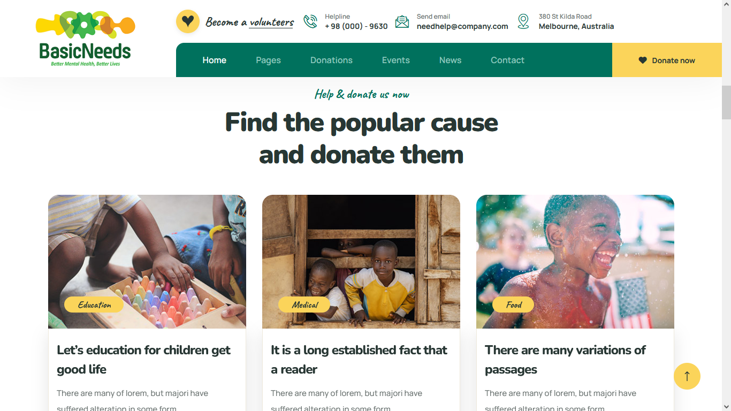
Task: Click the needhelp@company.com email address
Action: tap(462, 26)
